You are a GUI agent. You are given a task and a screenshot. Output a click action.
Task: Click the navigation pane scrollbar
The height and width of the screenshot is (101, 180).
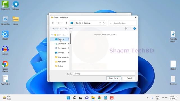71,39
